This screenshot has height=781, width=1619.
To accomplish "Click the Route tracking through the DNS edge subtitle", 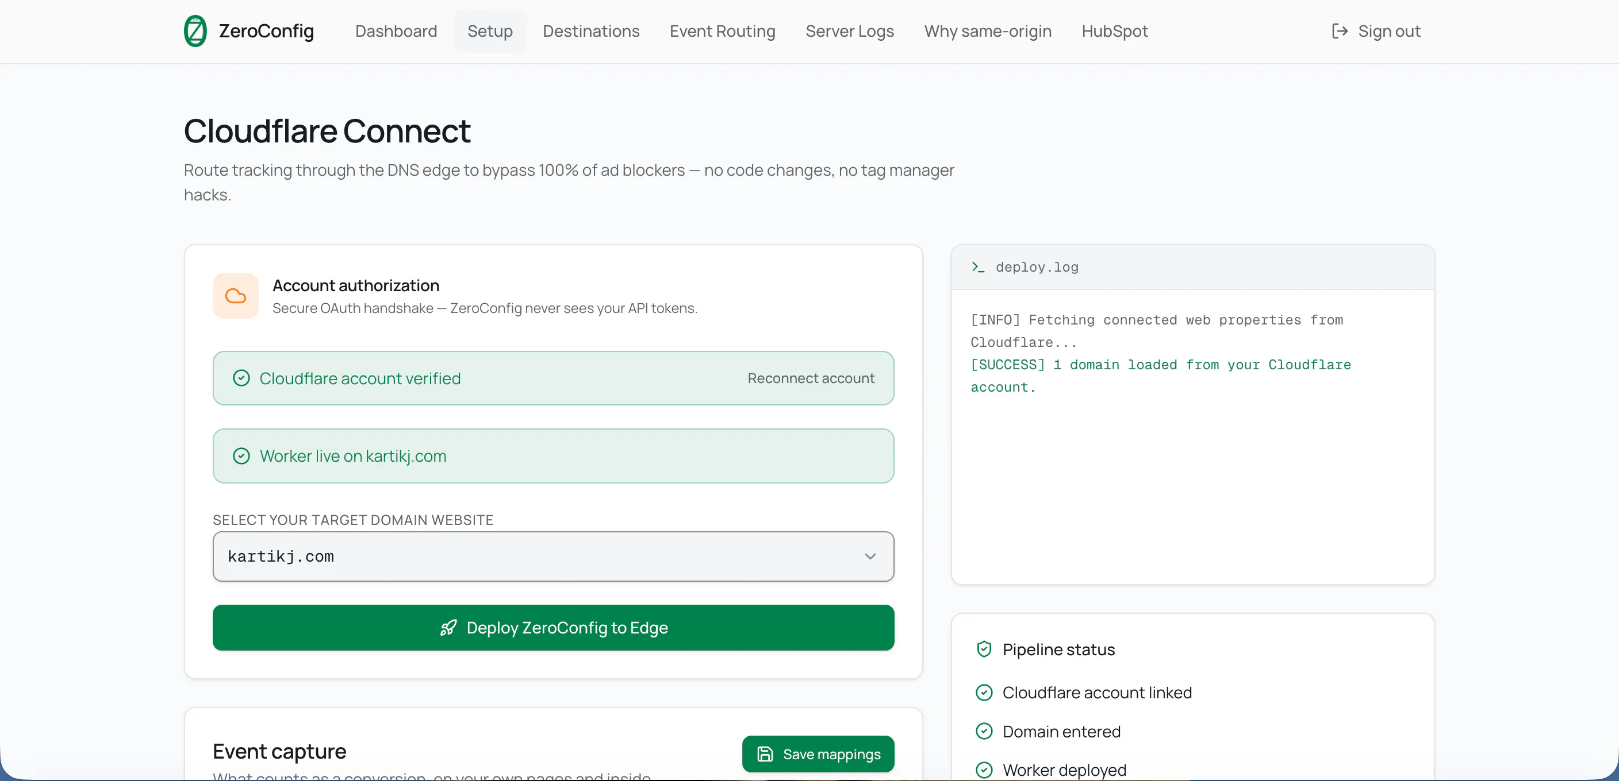I will pos(569,182).
